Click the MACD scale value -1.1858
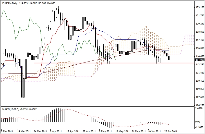 [199, 127]
